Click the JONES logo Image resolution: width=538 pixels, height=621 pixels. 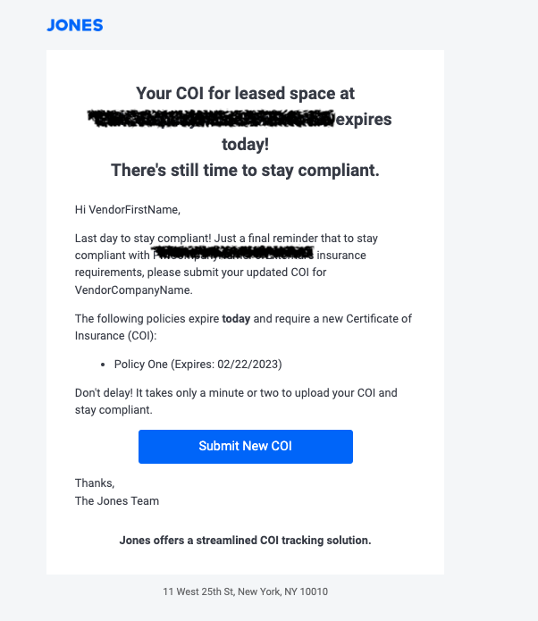coord(75,26)
